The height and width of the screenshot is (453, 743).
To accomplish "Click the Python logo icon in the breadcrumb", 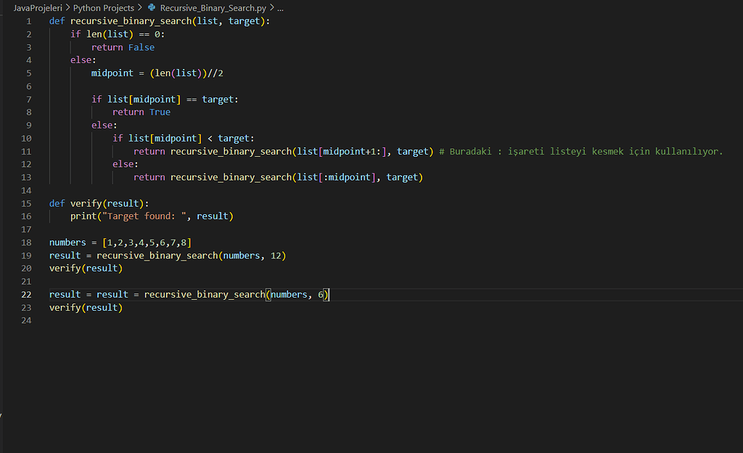I will point(151,8).
